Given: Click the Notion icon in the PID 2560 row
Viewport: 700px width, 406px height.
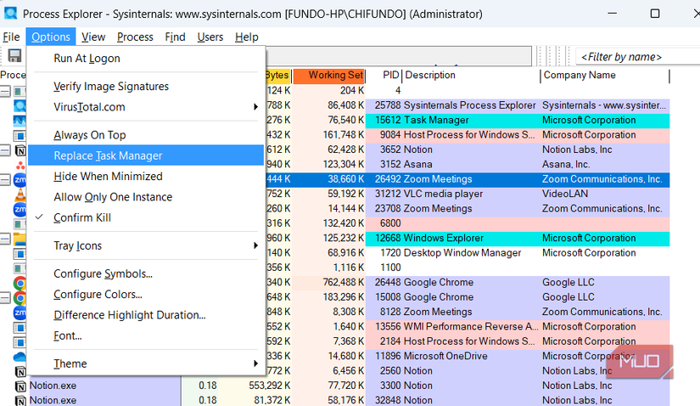Looking at the screenshot, I should 20,371.
